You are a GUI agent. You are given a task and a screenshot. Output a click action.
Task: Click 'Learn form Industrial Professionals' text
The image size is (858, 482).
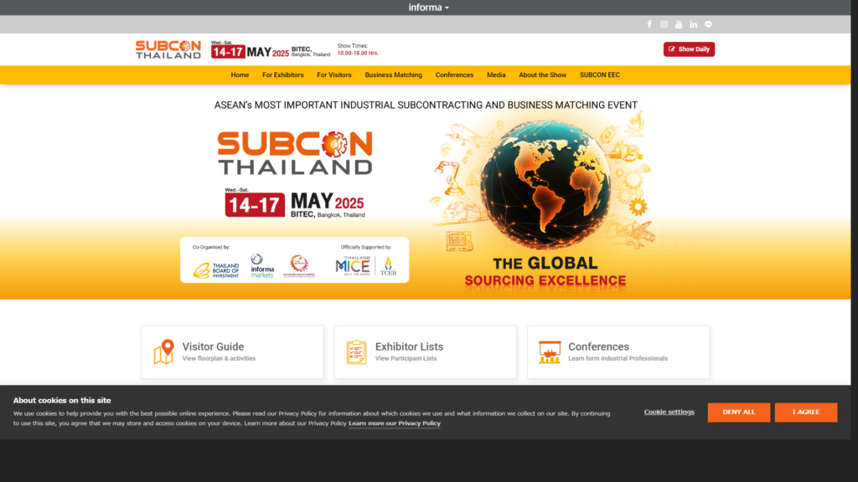(618, 358)
